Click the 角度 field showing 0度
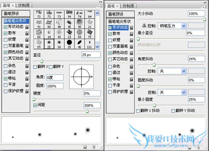Screen dimensions: 209x151 (55, 78)
